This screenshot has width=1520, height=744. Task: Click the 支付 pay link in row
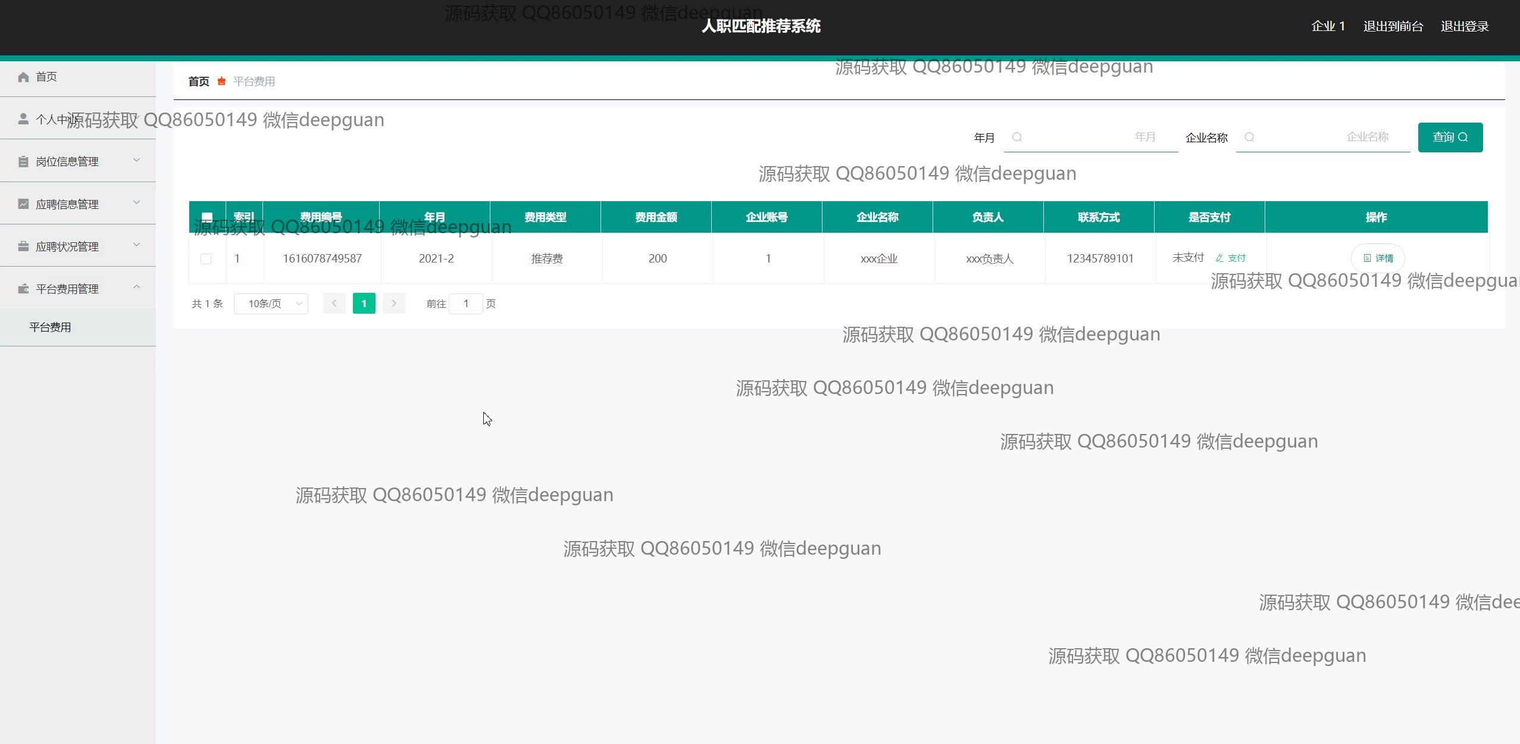(x=1231, y=258)
